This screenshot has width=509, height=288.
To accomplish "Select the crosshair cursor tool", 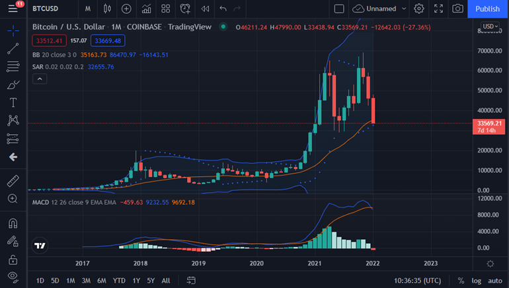I will 13,31.
